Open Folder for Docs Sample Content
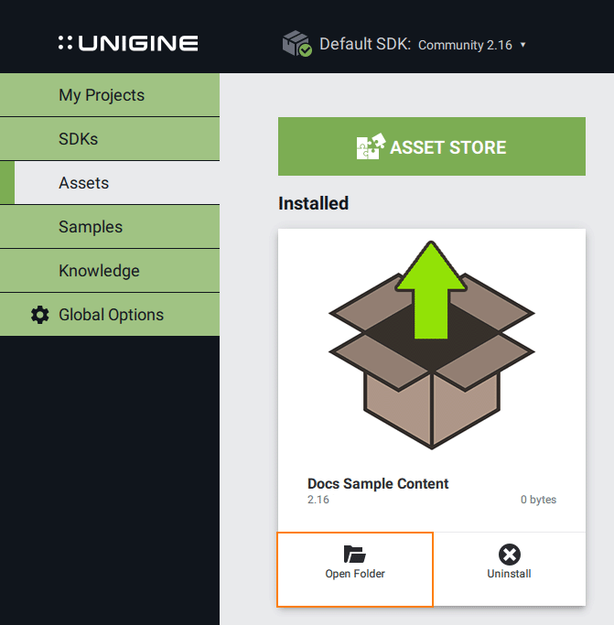 (355, 569)
